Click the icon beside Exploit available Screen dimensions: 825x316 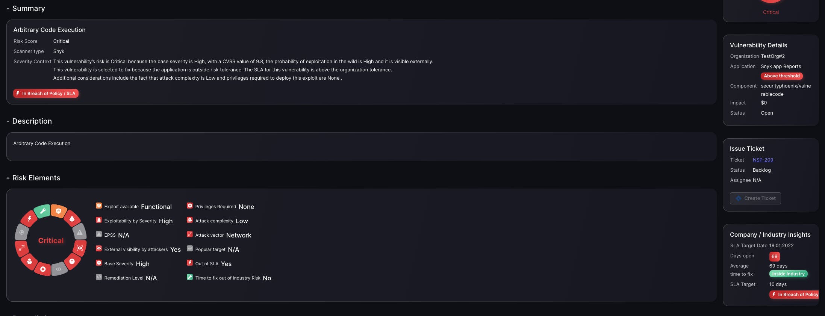click(99, 206)
